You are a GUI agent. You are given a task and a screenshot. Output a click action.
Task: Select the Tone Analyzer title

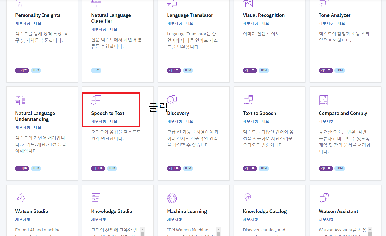tap(335, 15)
